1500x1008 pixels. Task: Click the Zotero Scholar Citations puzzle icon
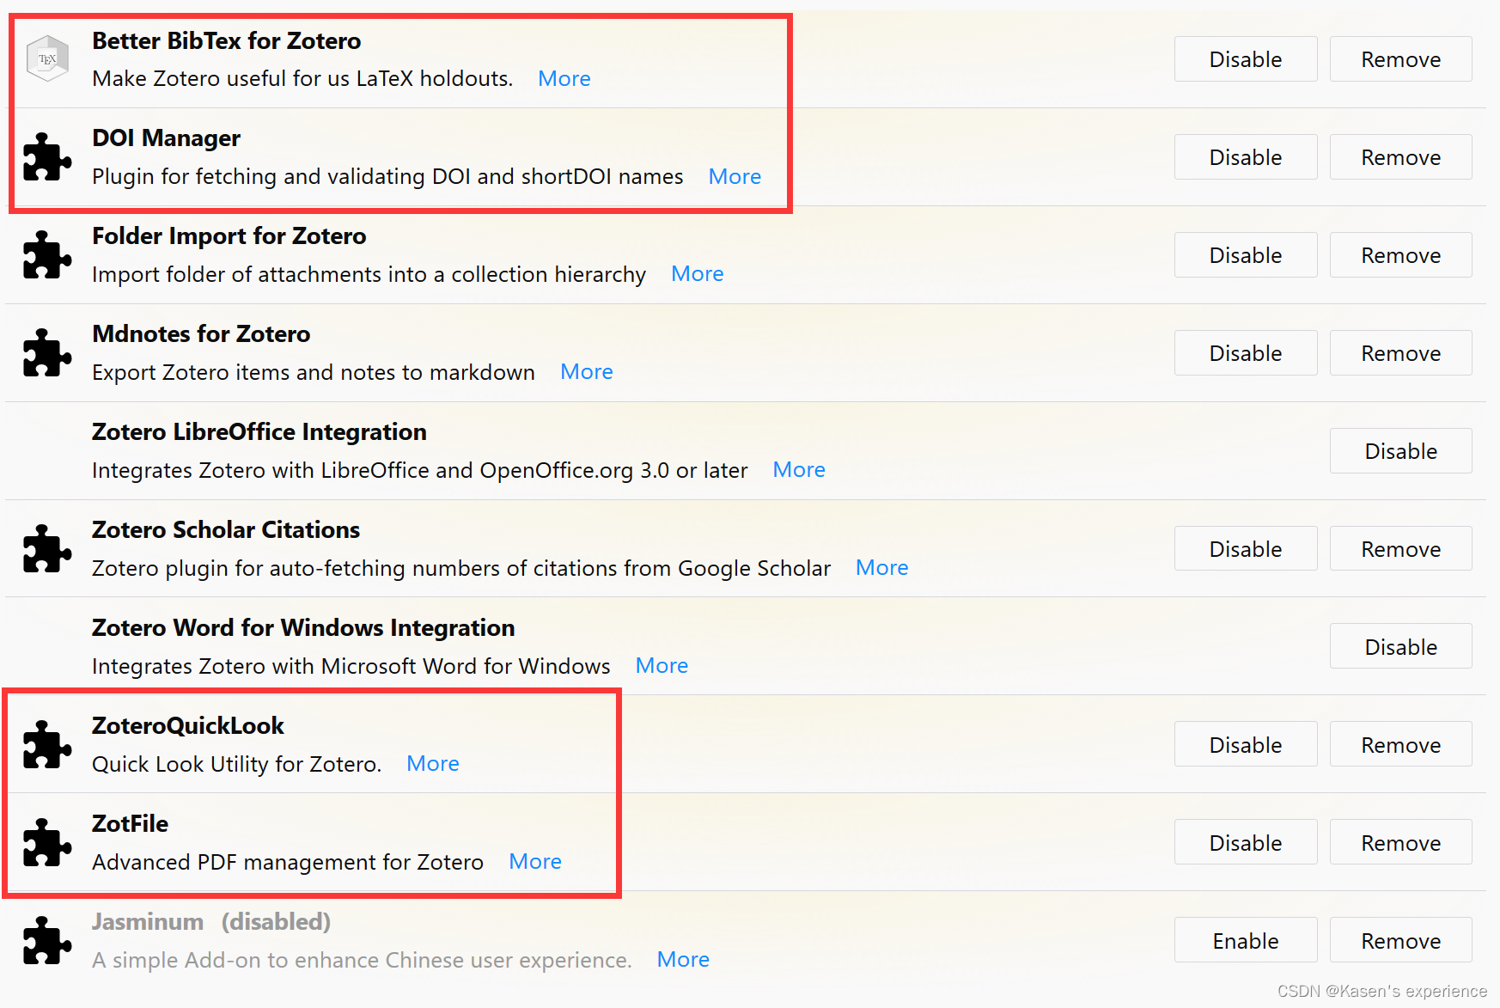tap(47, 548)
